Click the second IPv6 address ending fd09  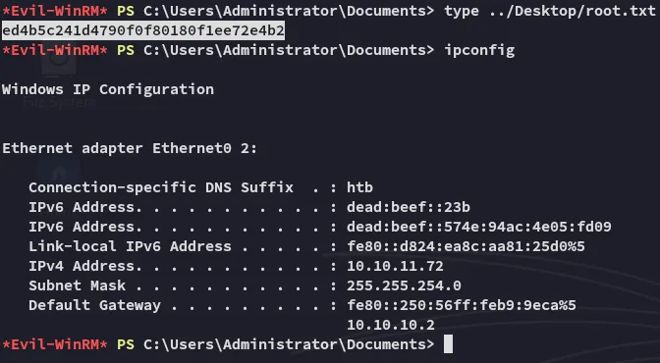point(479,227)
